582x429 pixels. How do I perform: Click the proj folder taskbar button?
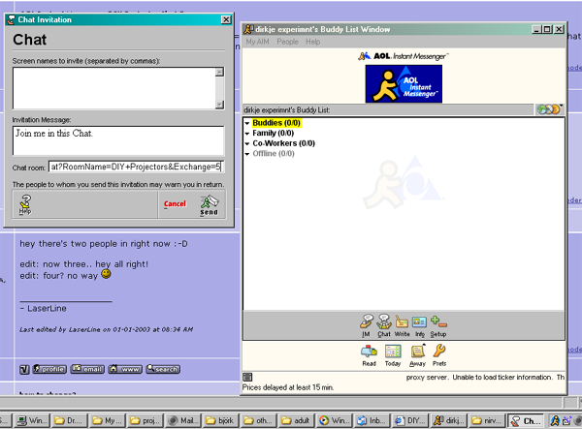(144, 420)
